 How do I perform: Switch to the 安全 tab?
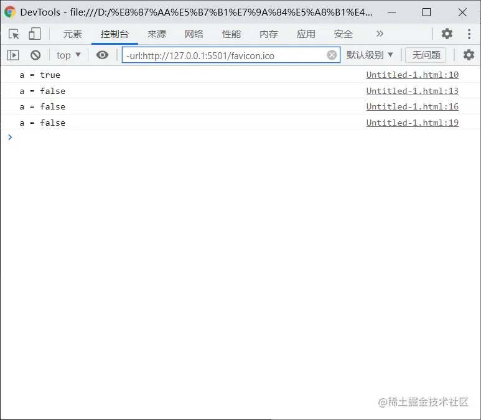(x=343, y=34)
